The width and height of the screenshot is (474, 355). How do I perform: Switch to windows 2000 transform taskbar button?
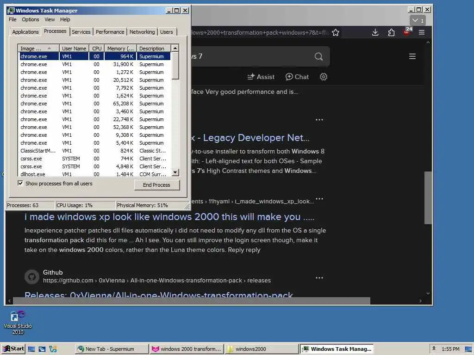click(187, 349)
